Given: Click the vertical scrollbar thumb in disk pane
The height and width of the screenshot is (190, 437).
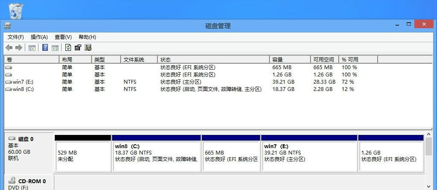Looking at the screenshot, I should click(x=428, y=146).
